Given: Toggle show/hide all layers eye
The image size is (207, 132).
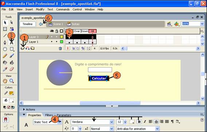Looking at the screenshot, I should tap(52, 31).
